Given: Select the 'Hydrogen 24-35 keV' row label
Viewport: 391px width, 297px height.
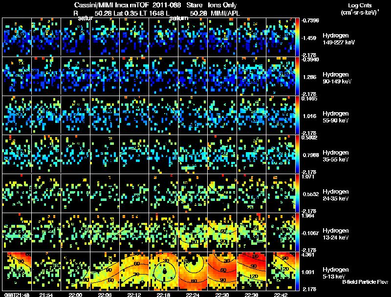Looking at the screenshot, I should tap(336, 195).
